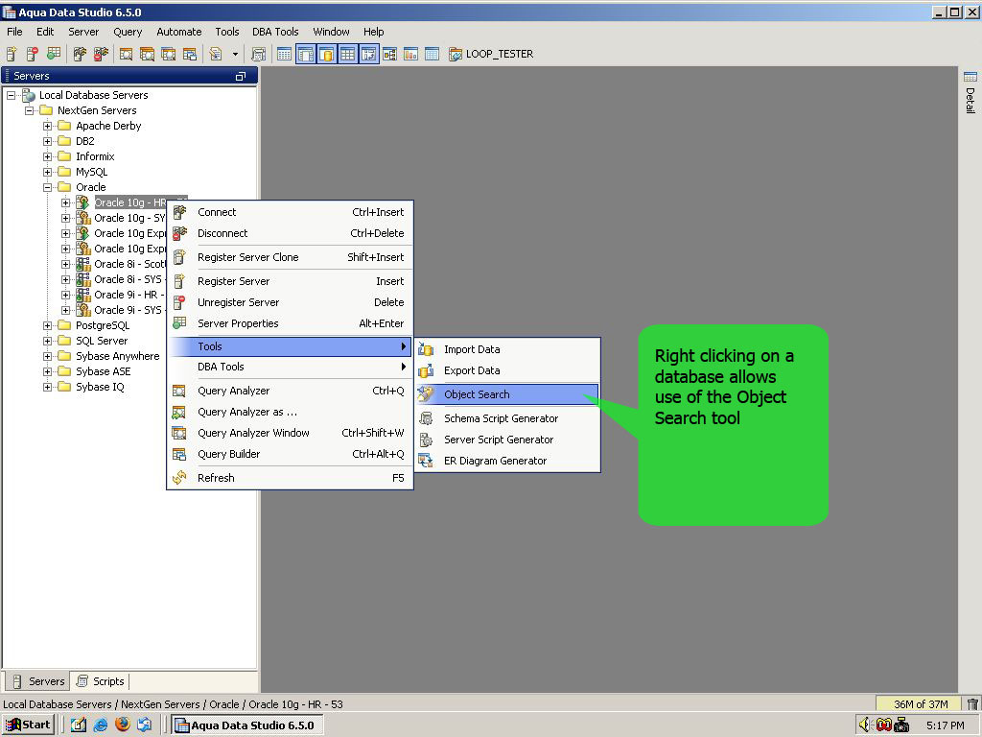Image resolution: width=982 pixels, height=737 pixels.
Task: Click the volume speaker icon in the system tray
Action: [x=865, y=725]
